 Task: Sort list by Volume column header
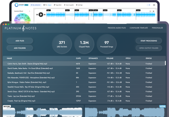tap(110, 58)
